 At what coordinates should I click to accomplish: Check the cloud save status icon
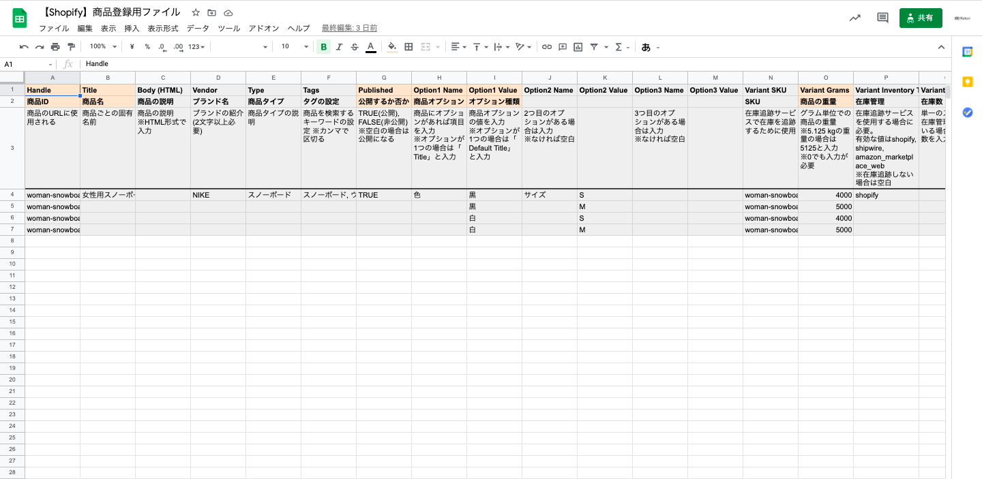228,13
